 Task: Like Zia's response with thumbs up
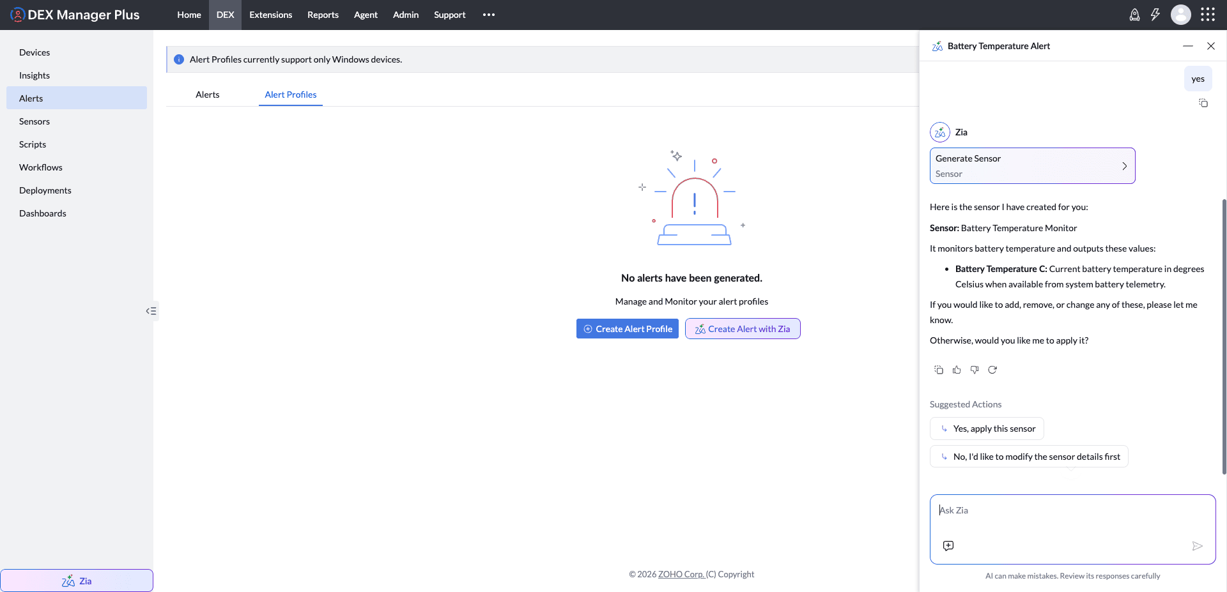pyautogui.click(x=957, y=370)
